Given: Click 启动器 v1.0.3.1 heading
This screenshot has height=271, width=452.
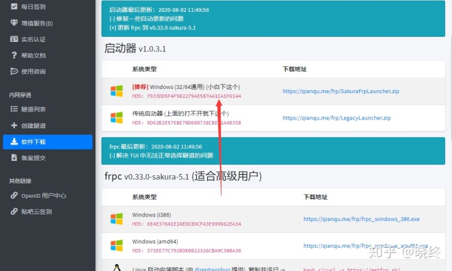Looking at the screenshot, I should (x=135, y=48).
